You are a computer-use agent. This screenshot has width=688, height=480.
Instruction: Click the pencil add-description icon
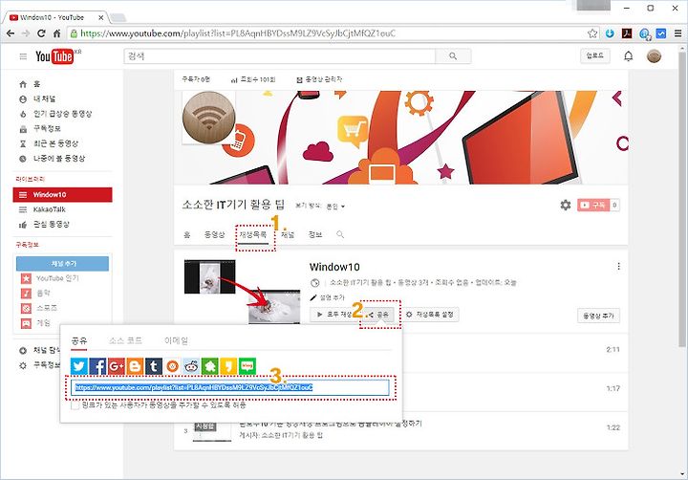pos(313,297)
